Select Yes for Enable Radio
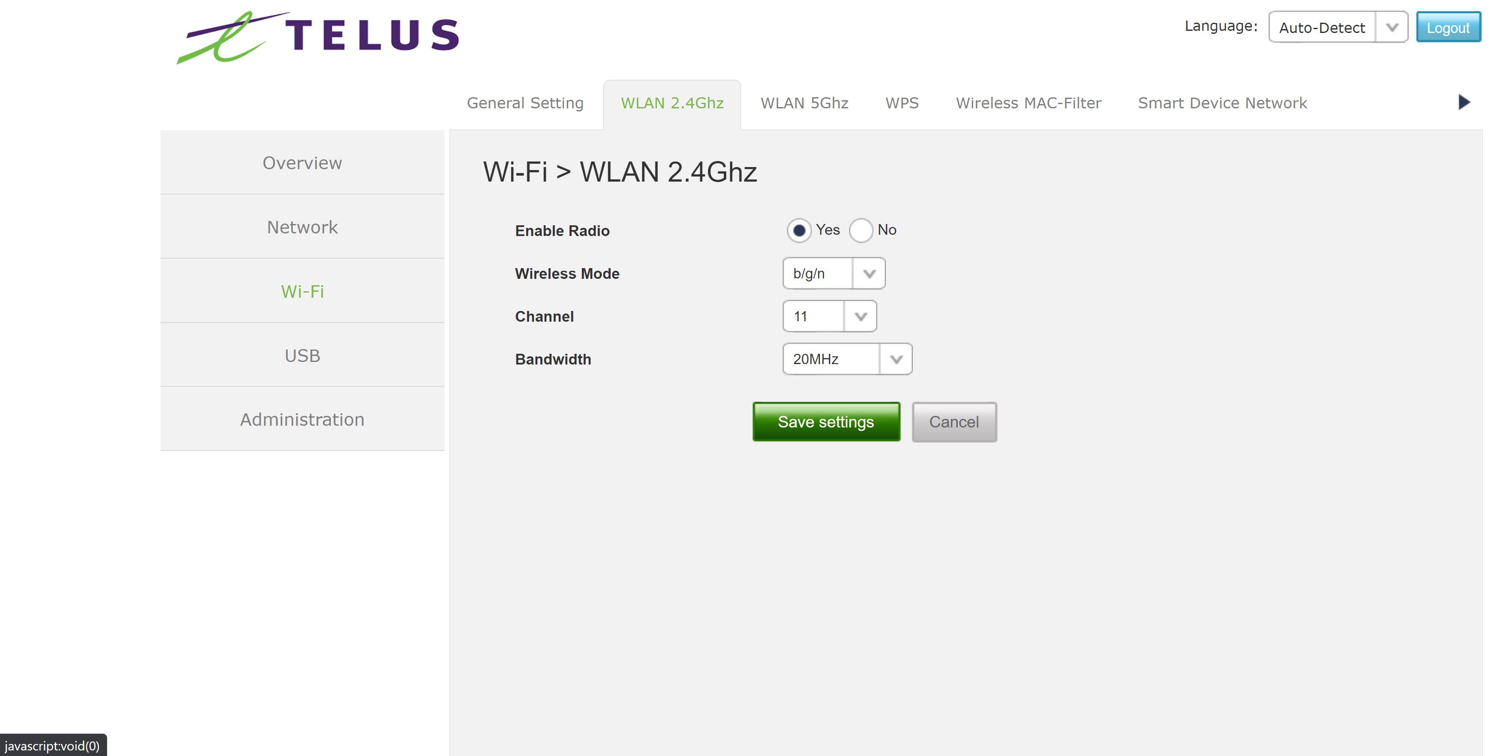The width and height of the screenshot is (1490, 756). [x=799, y=230]
